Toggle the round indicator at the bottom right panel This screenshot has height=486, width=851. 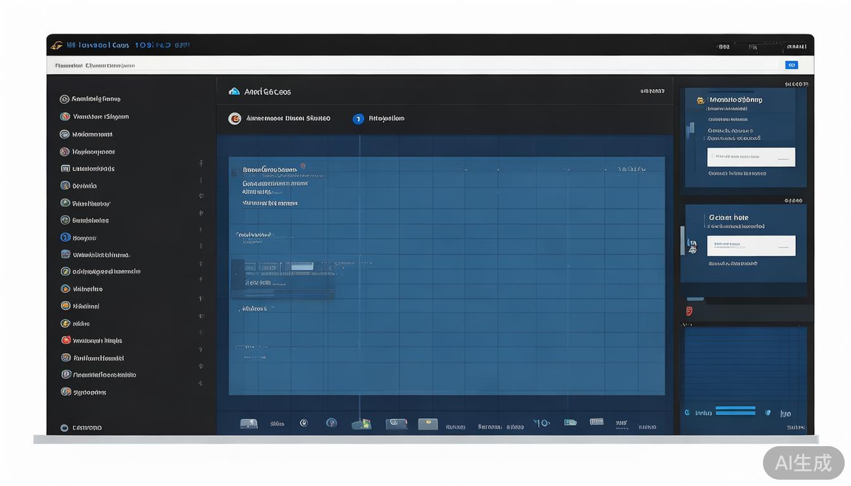click(x=688, y=413)
